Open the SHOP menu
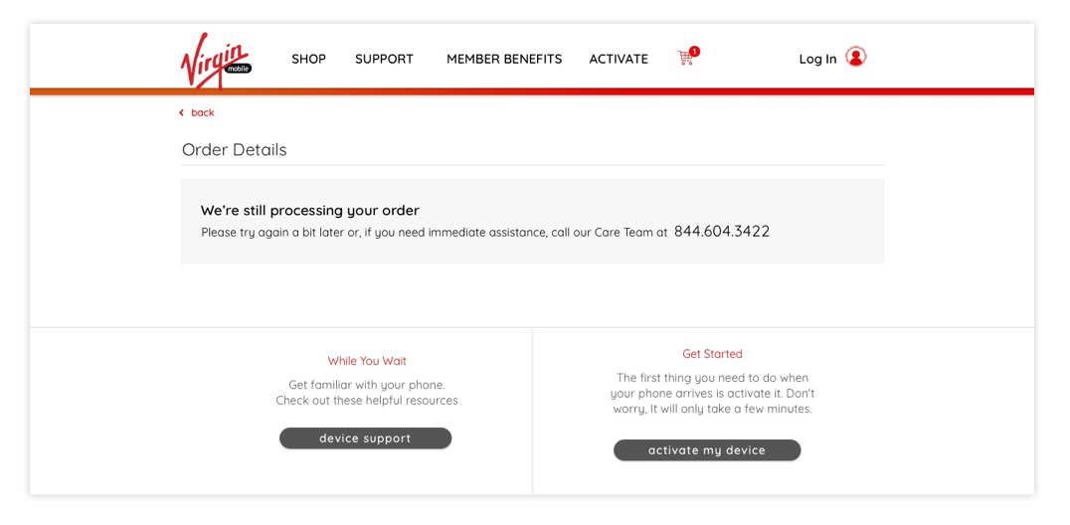 pos(308,59)
